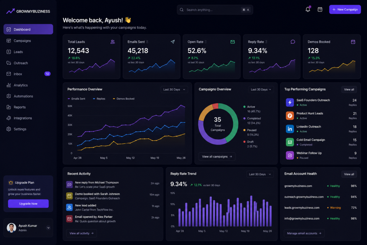367x245 pixels.
Task: Open Campaigns in sidebar
Action: tap(28, 41)
